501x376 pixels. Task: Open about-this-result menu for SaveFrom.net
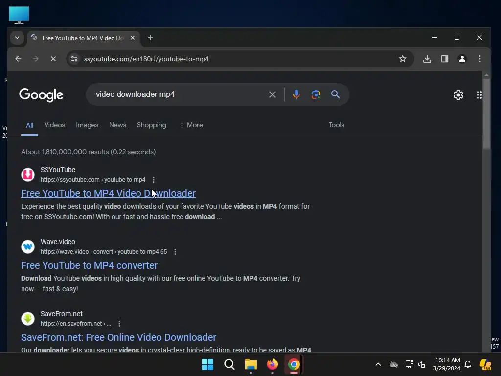[119, 324]
